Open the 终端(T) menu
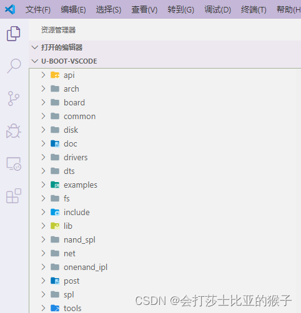The height and width of the screenshot is (313, 301). 254,10
